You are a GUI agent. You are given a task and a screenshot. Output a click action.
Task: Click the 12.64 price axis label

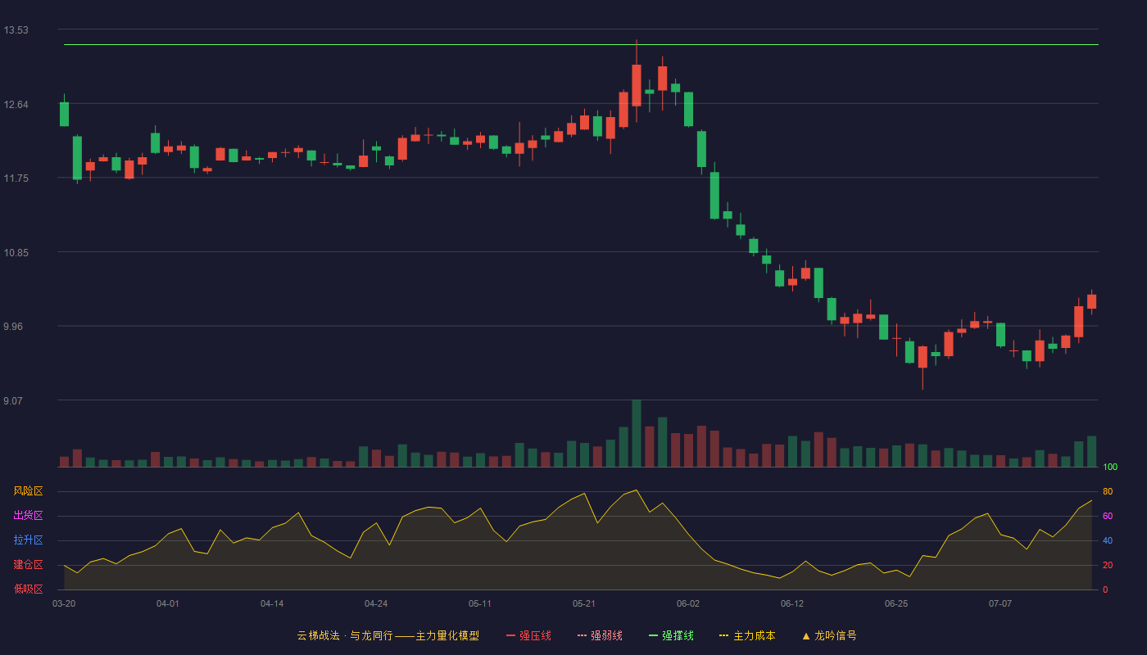tap(16, 105)
